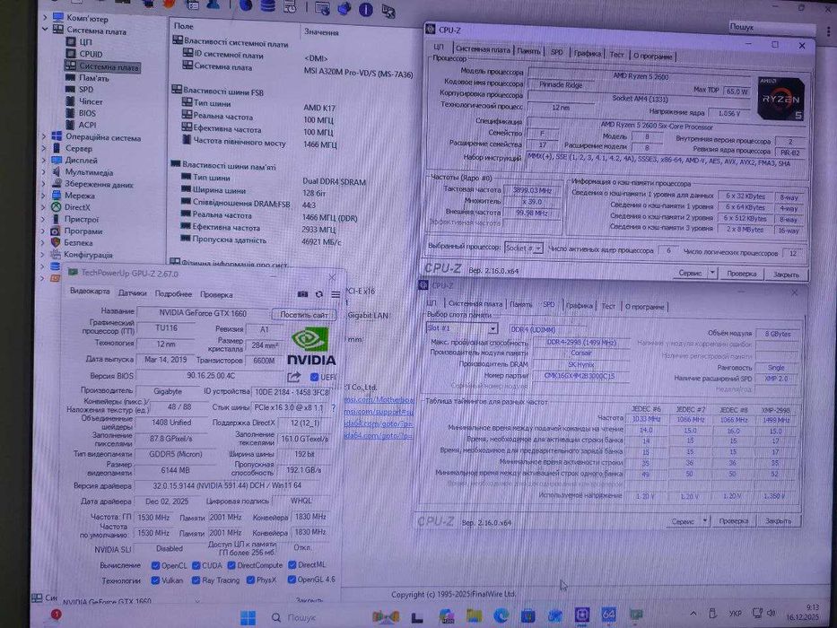Toggle the UEFI checkbox in GPU-Z

coord(314,377)
